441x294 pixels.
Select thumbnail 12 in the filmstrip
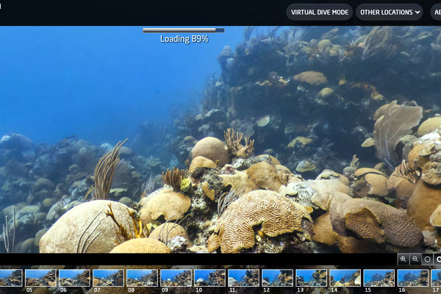(277, 277)
